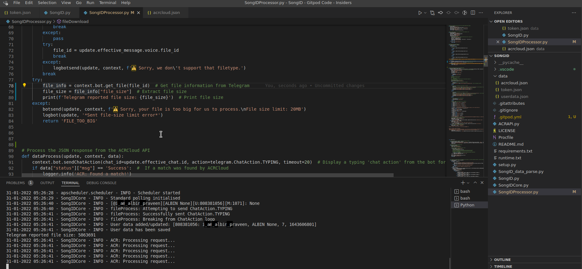582x269 pixels.
Task: Switch to the SongID.py editor tab
Action: click(60, 13)
